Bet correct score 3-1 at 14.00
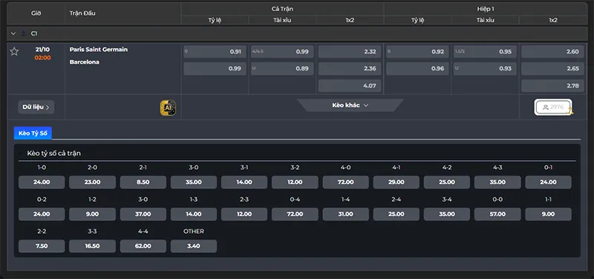The height and width of the screenshot is (279, 594). click(x=244, y=182)
